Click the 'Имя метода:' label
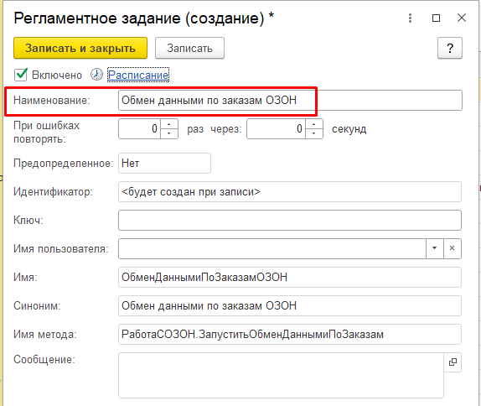This screenshot has height=406, width=481. 45,334
